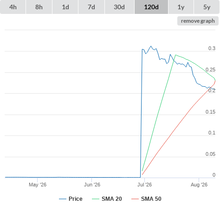Click the blue Price legend line marker

click(x=63, y=199)
